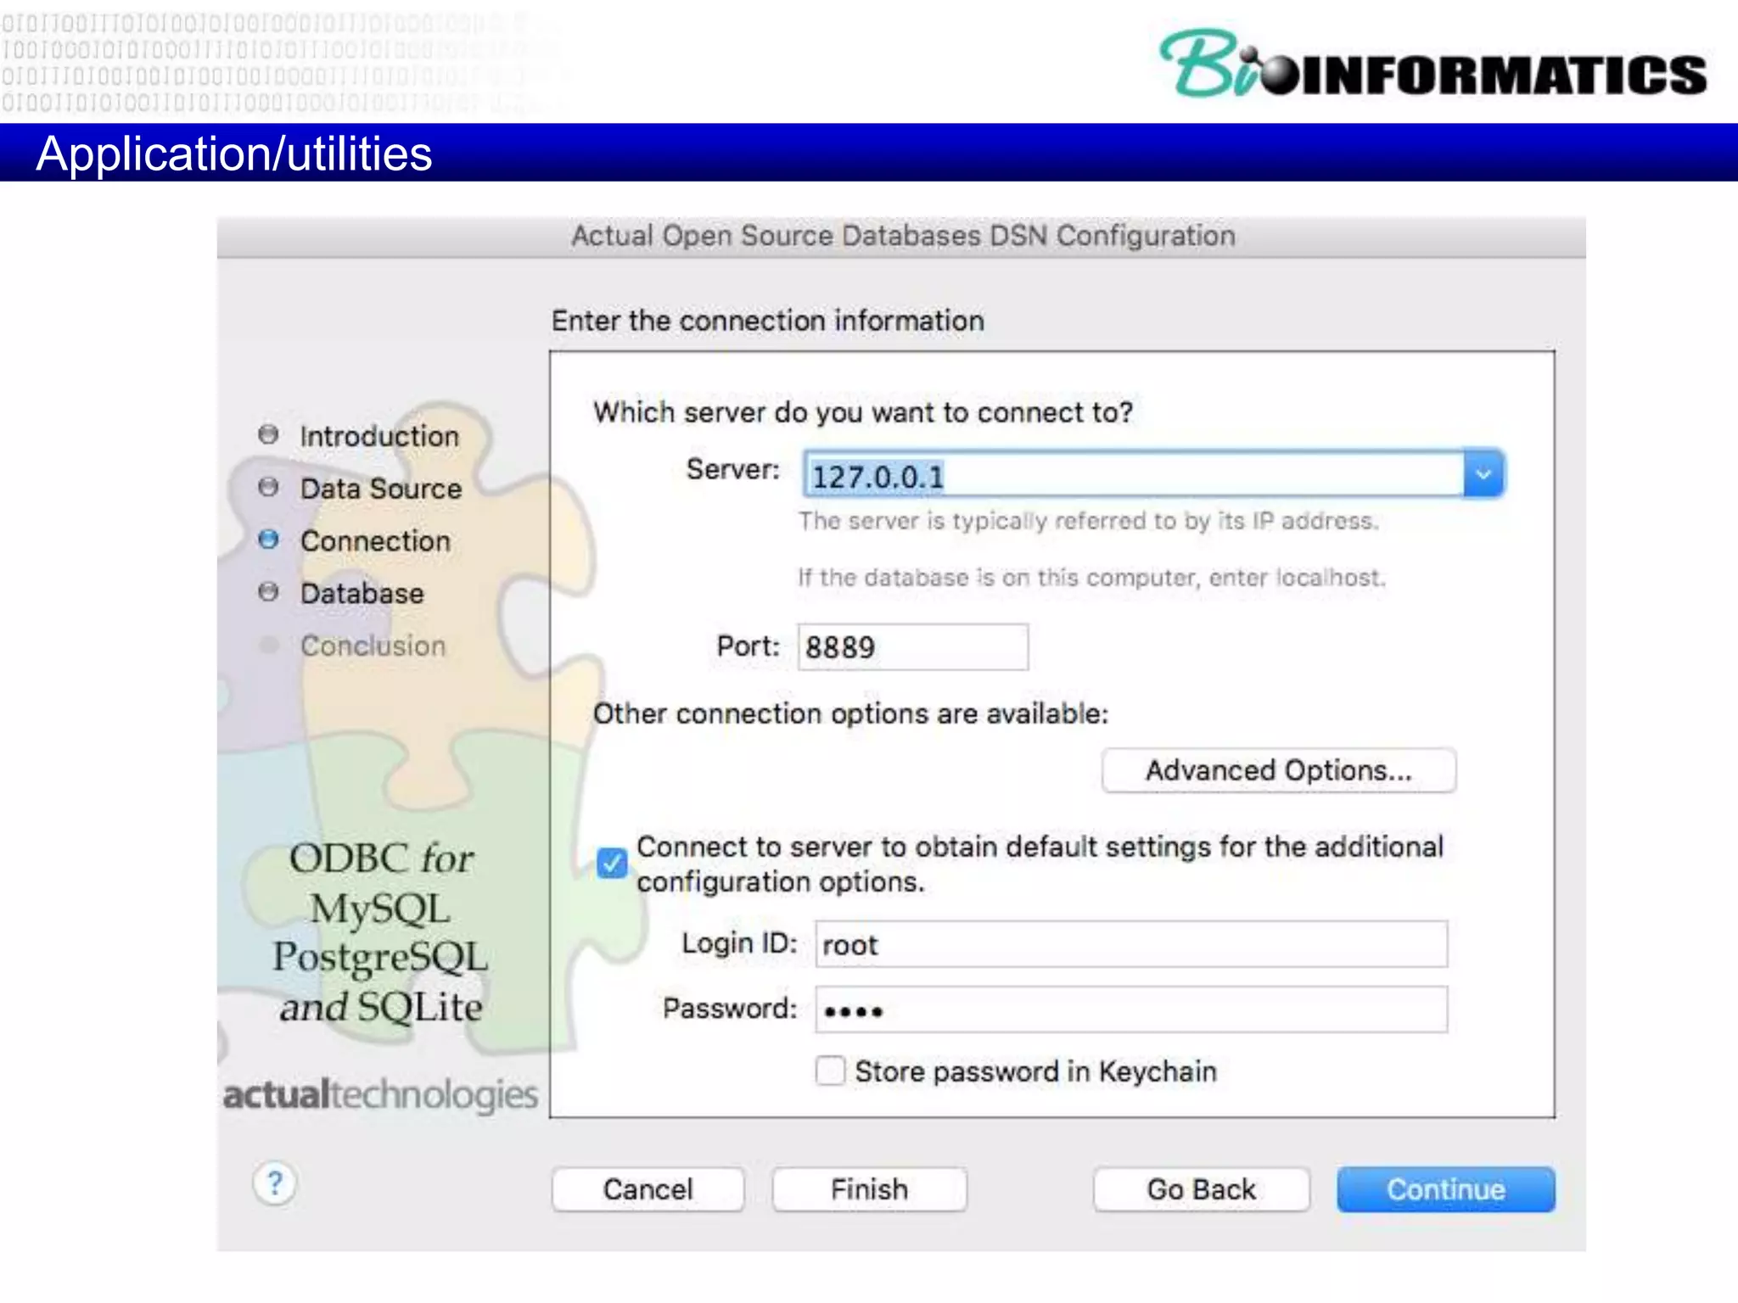Image resolution: width=1738 pixels, height=1303 pixels.
Task: Select the Database step label
Action: [362, 593]
